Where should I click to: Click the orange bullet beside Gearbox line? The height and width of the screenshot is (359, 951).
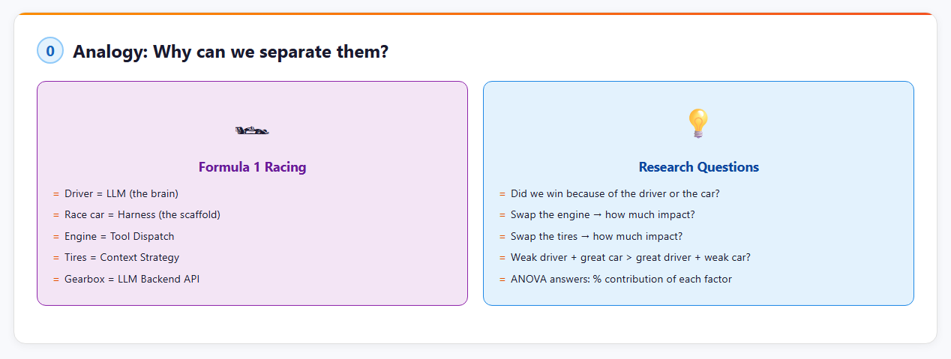(55, 280)
